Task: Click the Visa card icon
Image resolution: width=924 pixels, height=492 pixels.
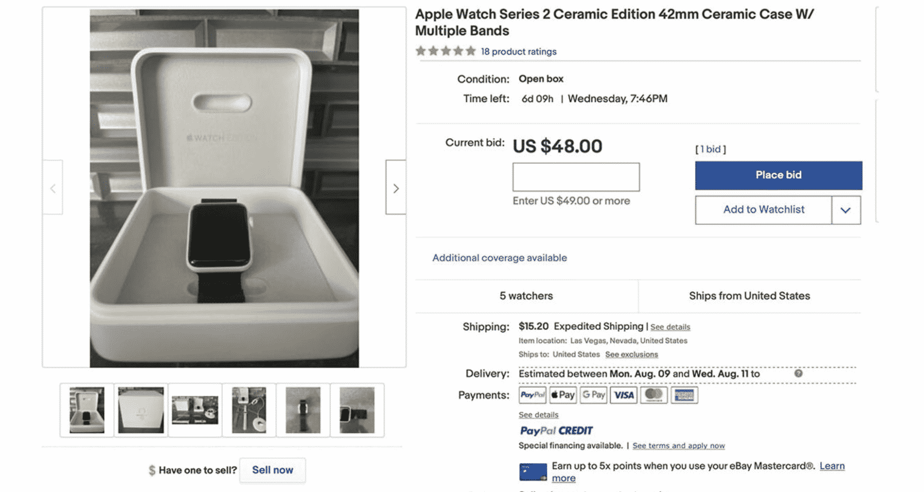Action: point(624,395)
